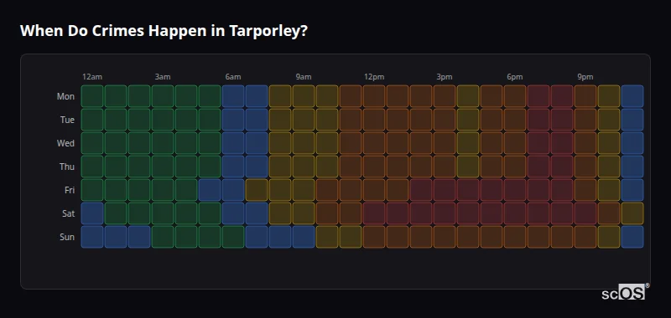Screen dimensions: 671x318
Task: Select the Sunday 3pm orange cell
Action: (x=445, y=237)
